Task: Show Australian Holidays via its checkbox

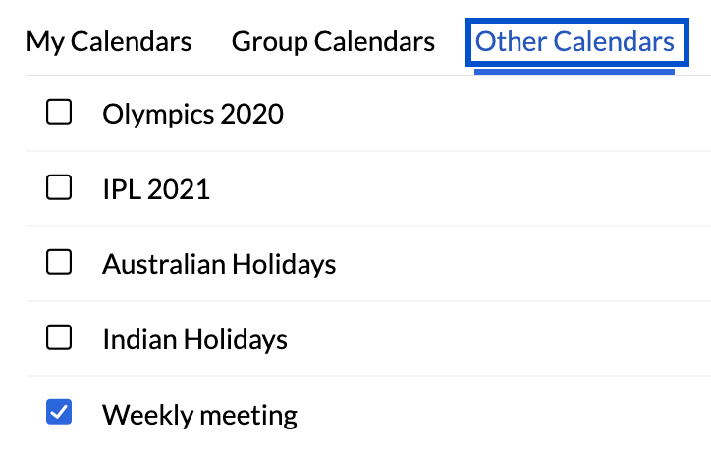Action: pyautogui.click(x=60, y=264)
